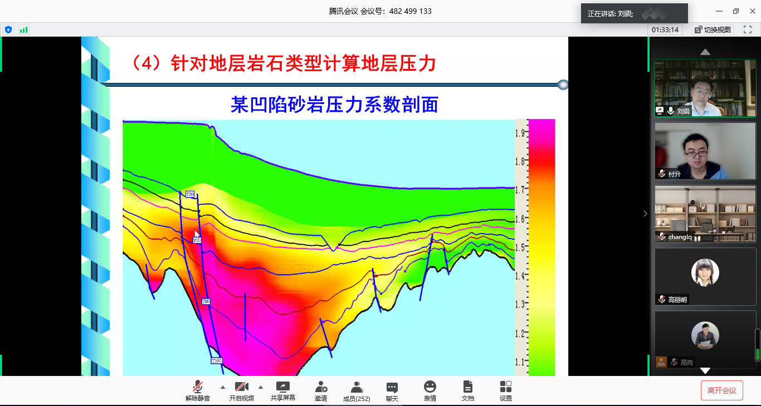This screenshot has height=406, width=761.
Task: Turn on the video camera (开启视频)
Action: (x=241, y=390)
